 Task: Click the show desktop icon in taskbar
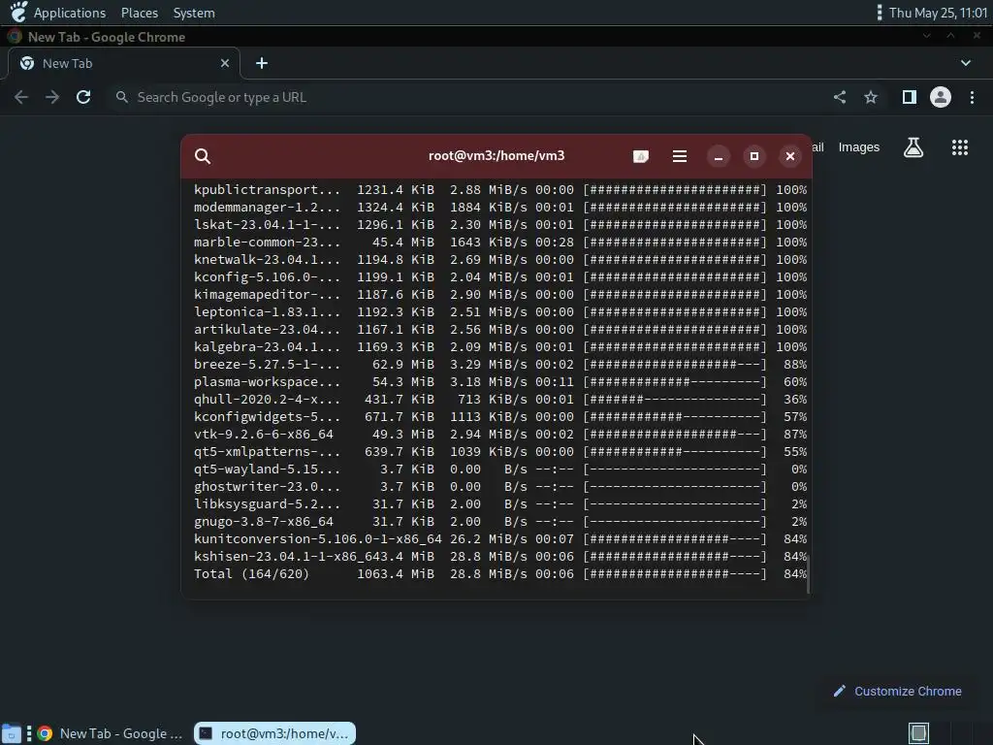coord(12,733)
